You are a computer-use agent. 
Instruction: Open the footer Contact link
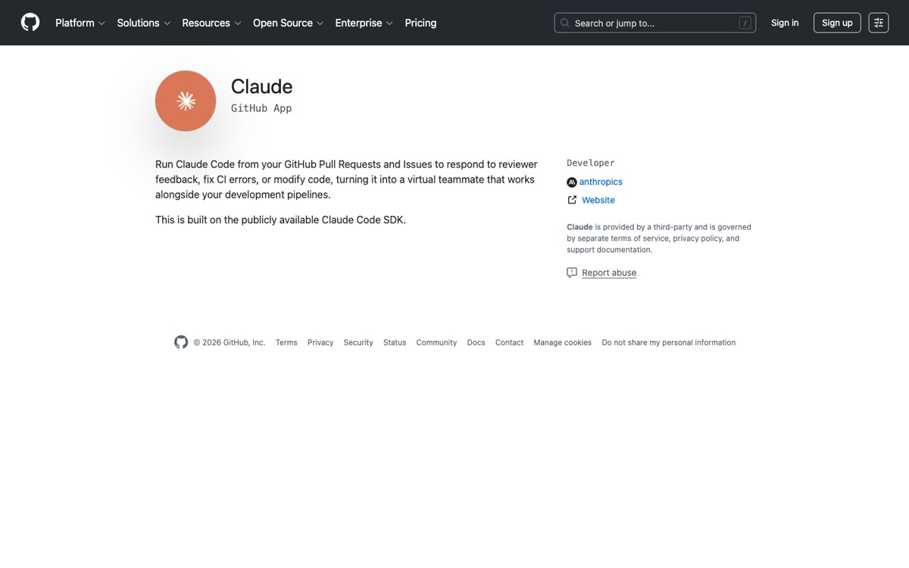tap(509, 342)
